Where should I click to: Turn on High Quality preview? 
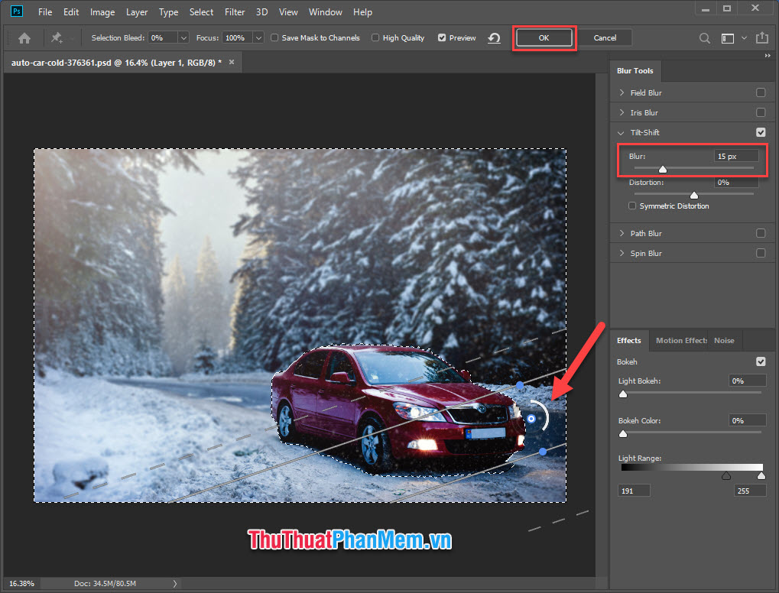[x=375, y=37]
